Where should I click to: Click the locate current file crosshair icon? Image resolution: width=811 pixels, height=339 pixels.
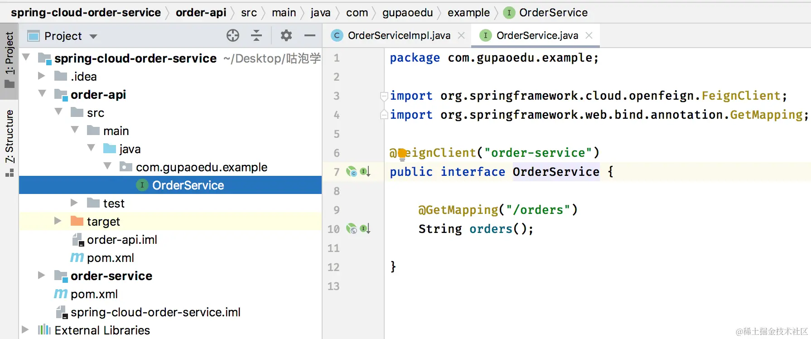click(x=232, y=35)
